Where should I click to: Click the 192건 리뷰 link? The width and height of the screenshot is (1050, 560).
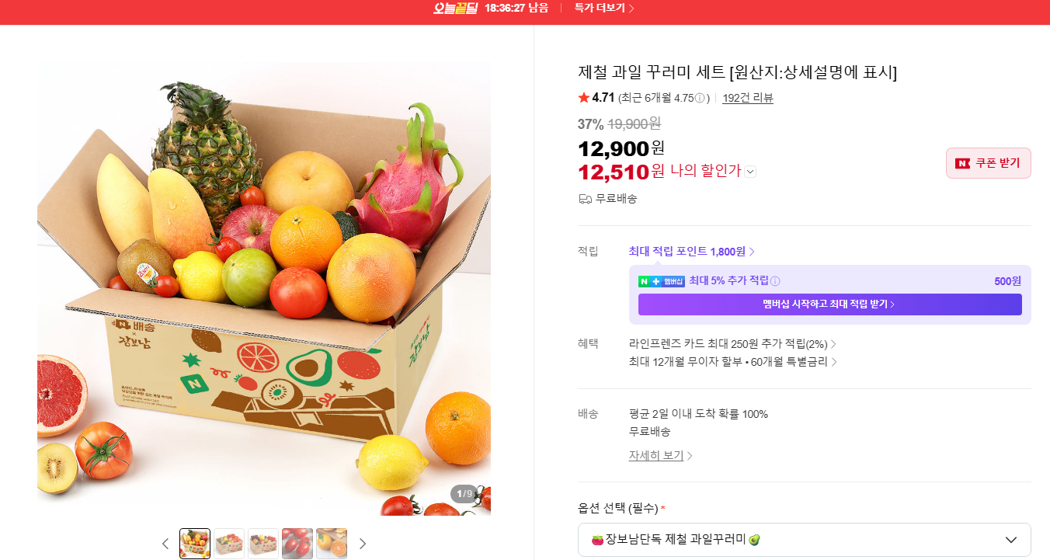click(748, 98)
